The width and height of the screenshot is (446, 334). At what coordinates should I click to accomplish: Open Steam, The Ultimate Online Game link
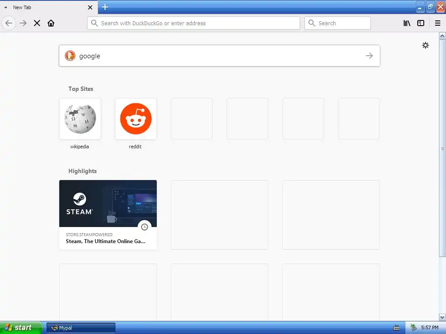pyautogui.click(x=105, y=241)
